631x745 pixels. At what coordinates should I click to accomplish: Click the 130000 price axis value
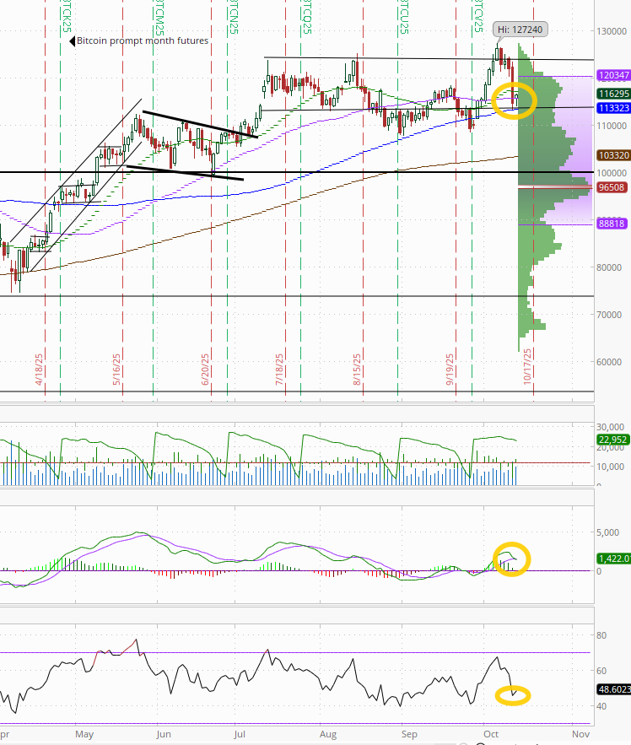click(611, 31)
